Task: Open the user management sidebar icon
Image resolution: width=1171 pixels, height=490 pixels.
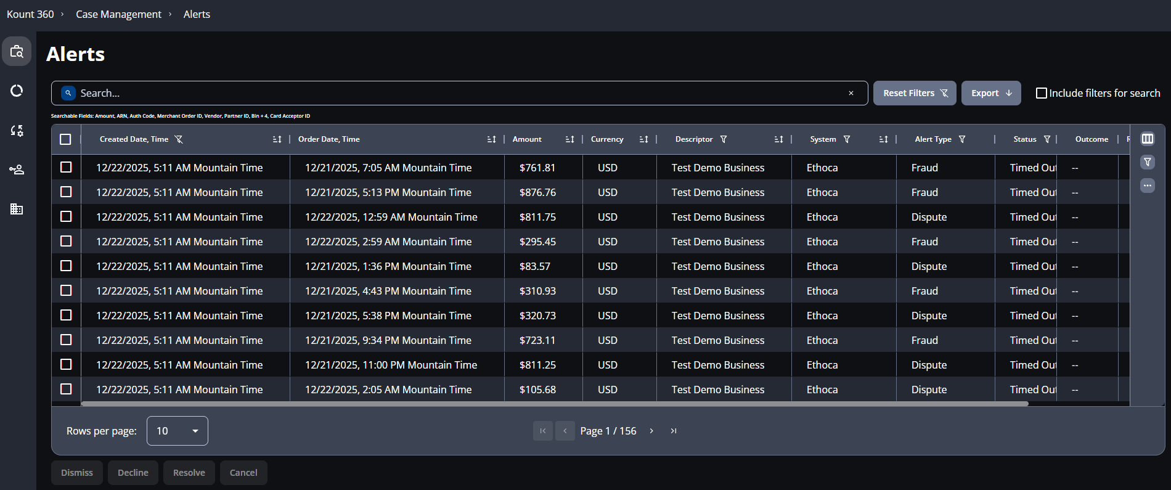Action: (17, 169)
